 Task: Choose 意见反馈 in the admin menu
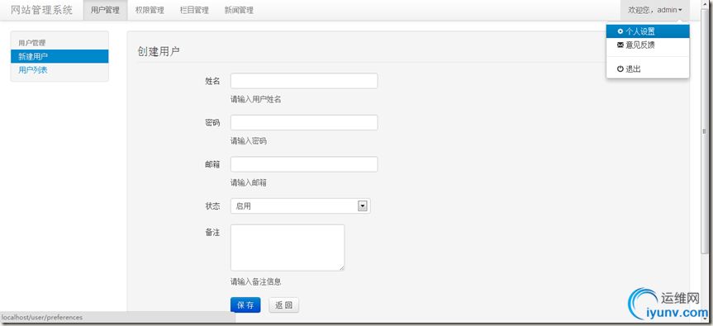648,45
